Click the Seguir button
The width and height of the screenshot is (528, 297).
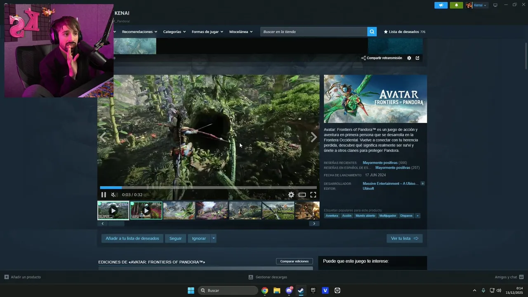coord(175,238)
